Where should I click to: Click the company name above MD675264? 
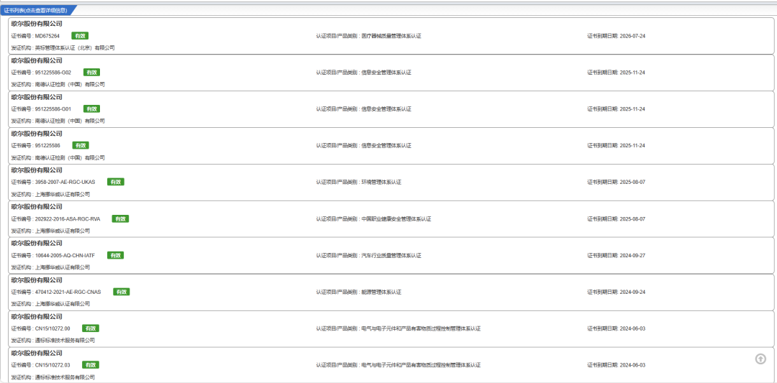tap(37, 24)
